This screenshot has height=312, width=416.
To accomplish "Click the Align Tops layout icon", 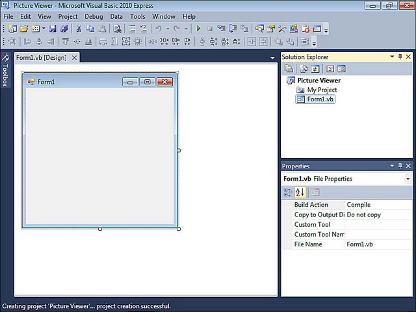I will click(65, 42).
